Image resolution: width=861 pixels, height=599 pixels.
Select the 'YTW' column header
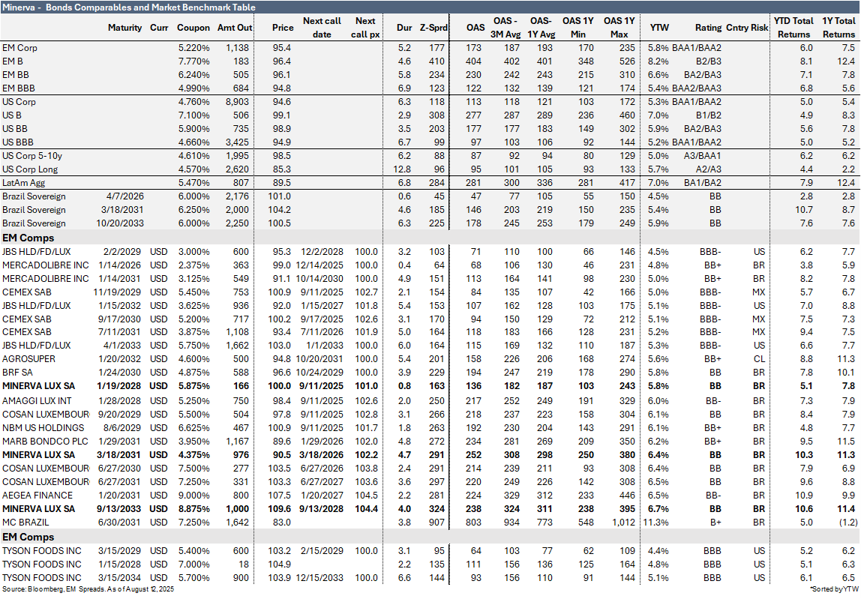click(659, 28)
